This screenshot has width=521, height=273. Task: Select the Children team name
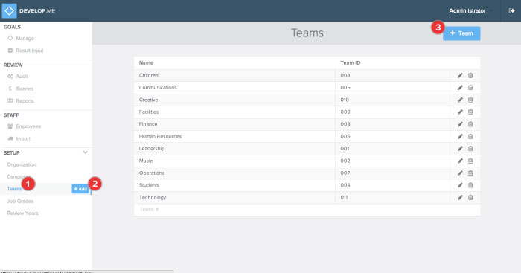tap(149, 75)
